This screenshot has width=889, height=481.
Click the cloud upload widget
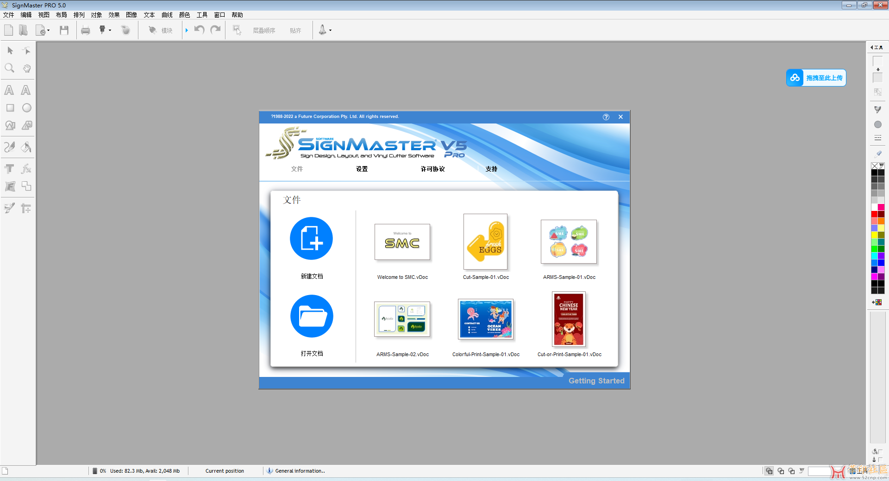(x=816, y=78)
